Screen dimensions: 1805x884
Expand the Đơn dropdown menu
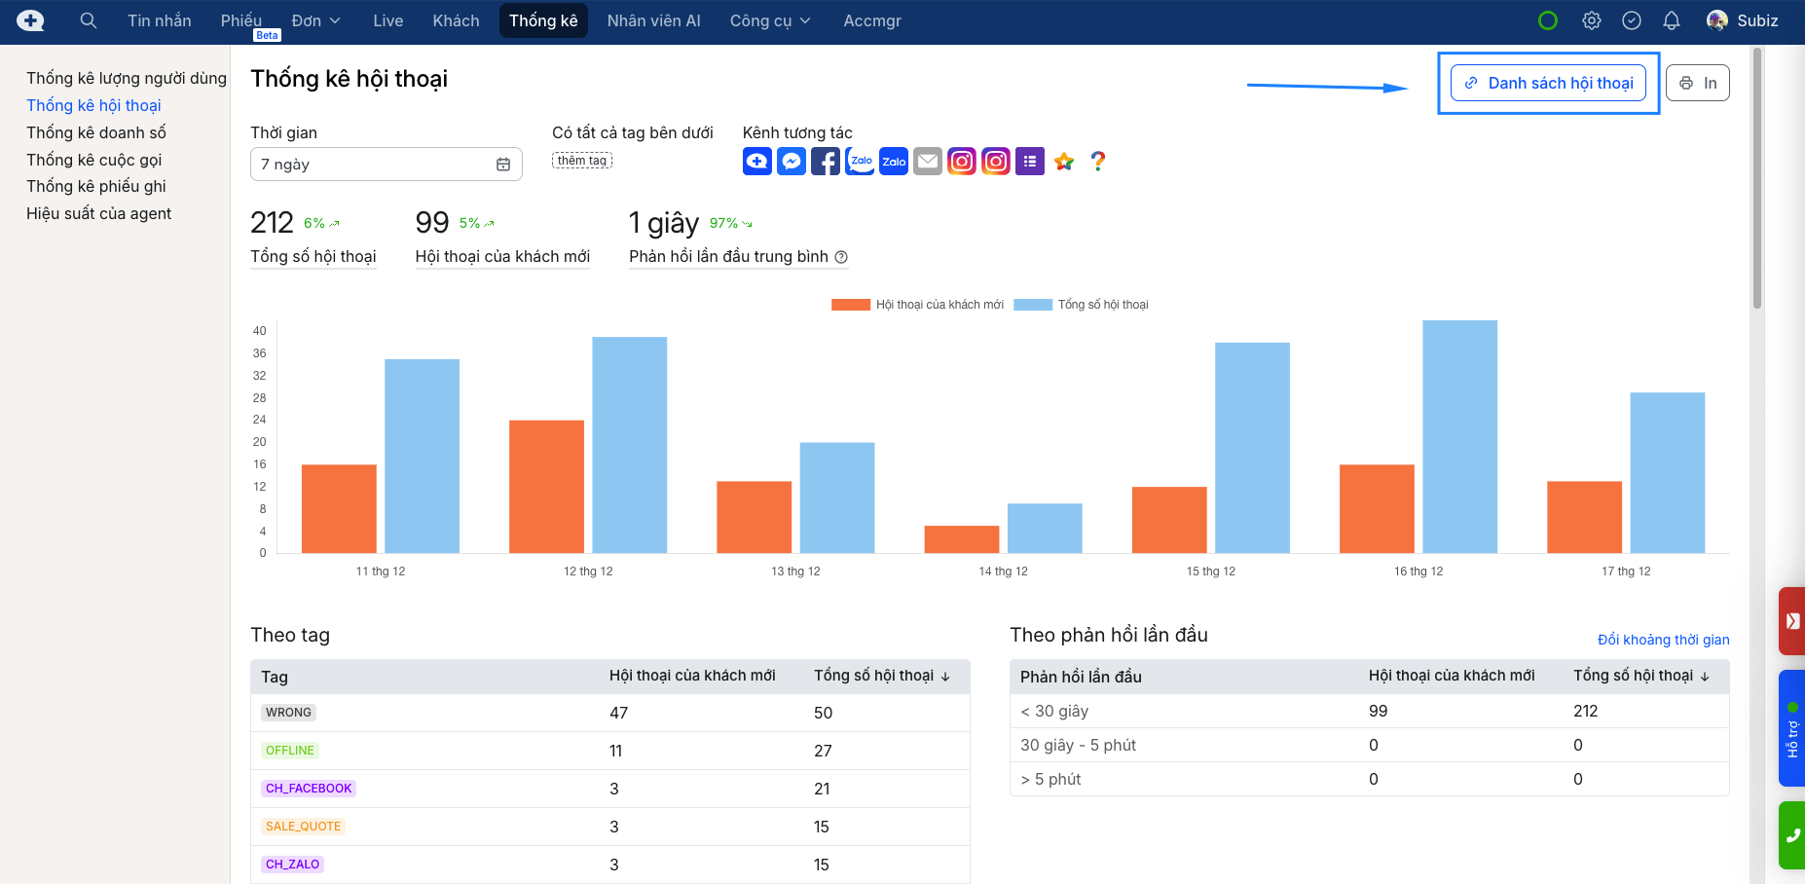(x=315, y=20)
